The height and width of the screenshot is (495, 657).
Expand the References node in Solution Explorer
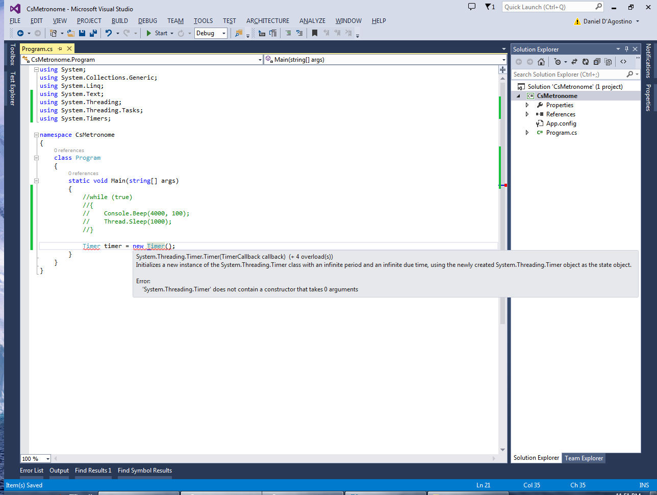(x=527, y=114)
